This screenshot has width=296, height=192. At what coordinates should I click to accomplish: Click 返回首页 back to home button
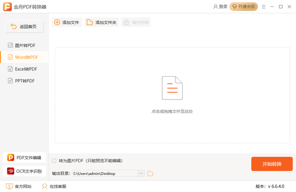(24, 27)
